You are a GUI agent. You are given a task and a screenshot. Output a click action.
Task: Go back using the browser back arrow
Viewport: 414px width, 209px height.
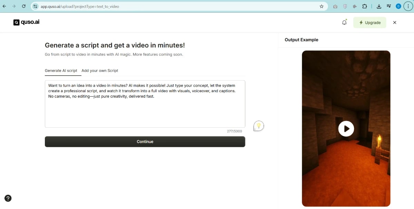(5, 6)
